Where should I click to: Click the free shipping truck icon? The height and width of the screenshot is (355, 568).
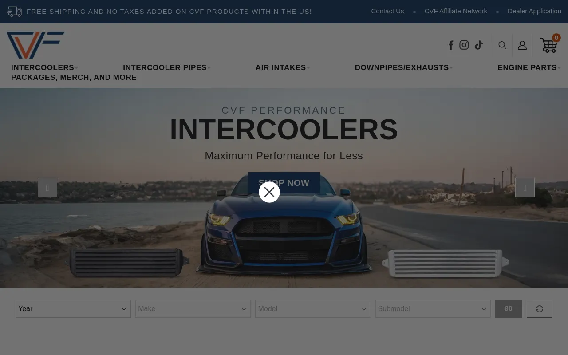point(15,12)
